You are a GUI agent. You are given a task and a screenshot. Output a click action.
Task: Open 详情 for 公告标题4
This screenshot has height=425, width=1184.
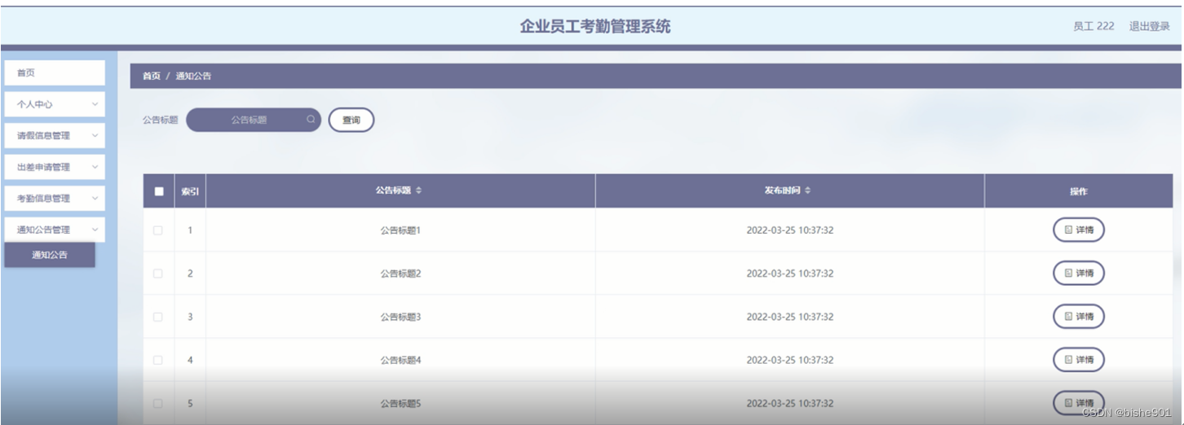pyautogui.click(x=1079, y=360)
